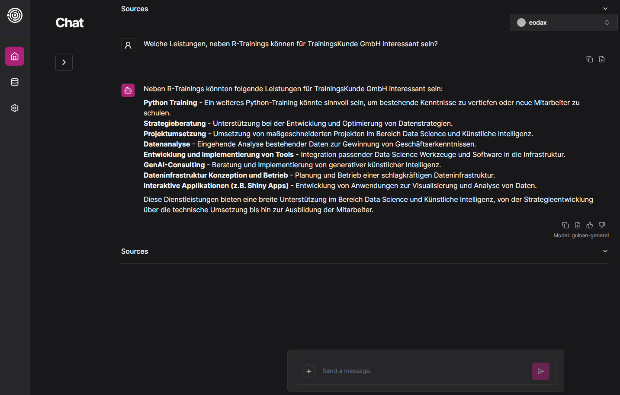Click the Chat heading
Image resolution: width=620 pixels, height=395 pixels.
(x=70, y=23)
